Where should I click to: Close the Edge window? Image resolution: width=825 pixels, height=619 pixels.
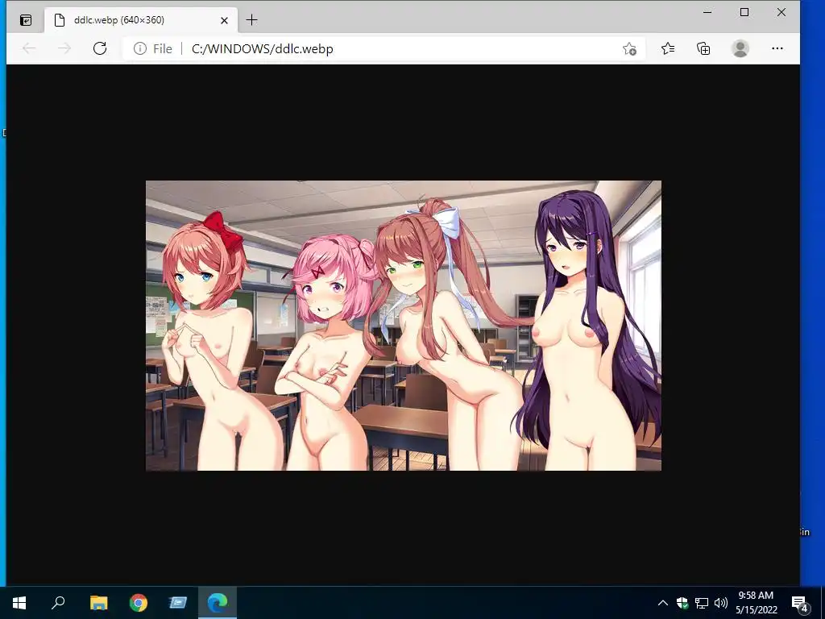(x=781, y=12)
